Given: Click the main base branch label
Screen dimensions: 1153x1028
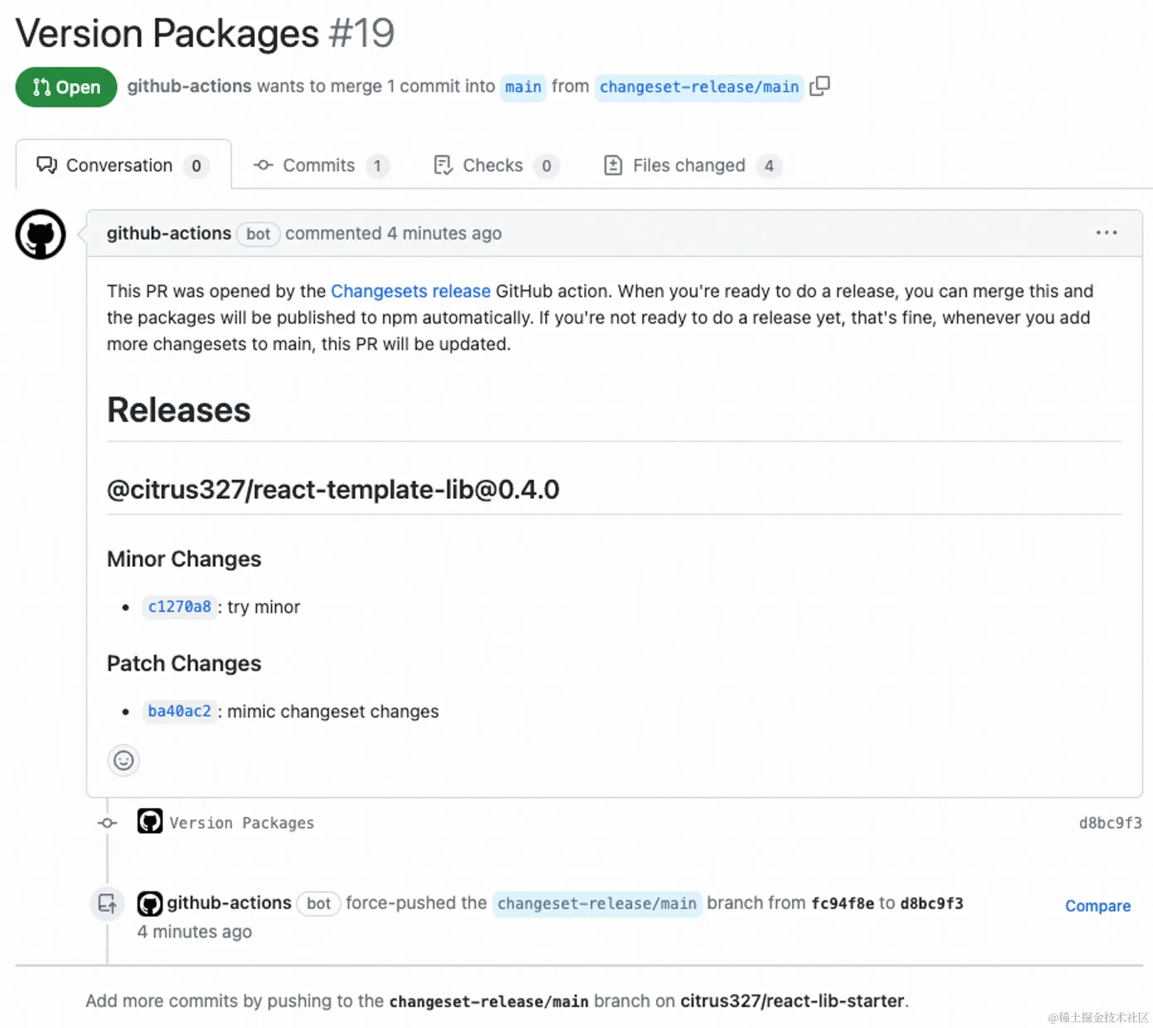Looking at the screenshot, I should pyautogui.click(x=523, y=87).
